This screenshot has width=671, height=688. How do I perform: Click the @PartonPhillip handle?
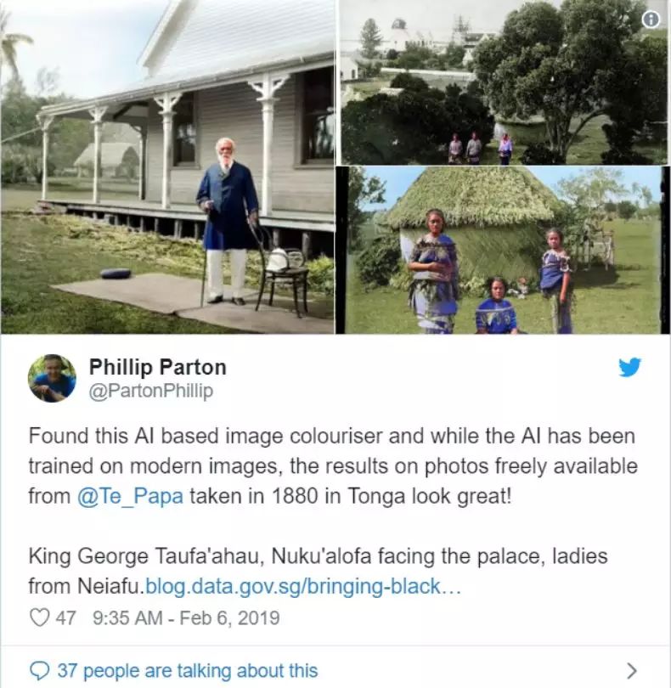tap(151, 391)
